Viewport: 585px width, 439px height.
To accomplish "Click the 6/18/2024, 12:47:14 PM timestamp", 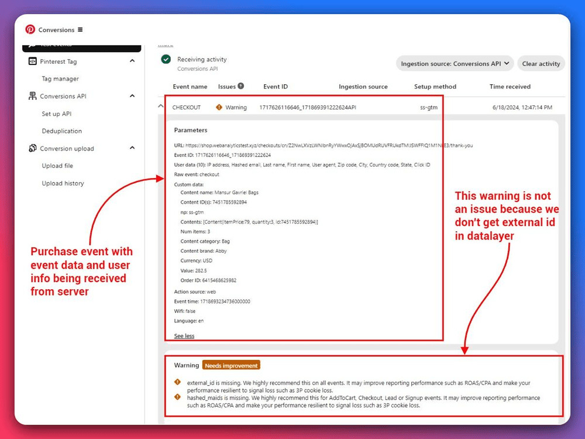I will (522, 108).
